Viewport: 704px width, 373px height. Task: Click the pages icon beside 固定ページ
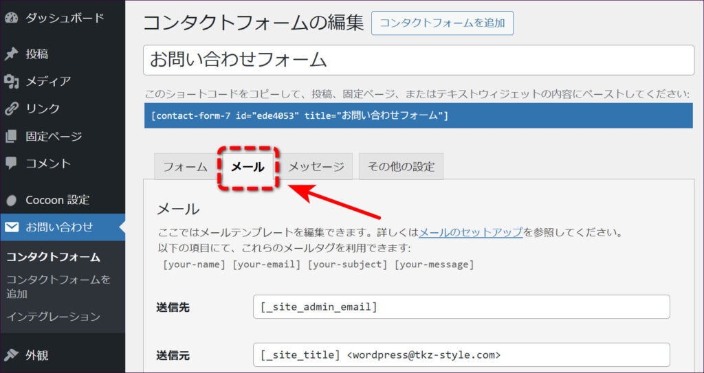coord(11,136)
